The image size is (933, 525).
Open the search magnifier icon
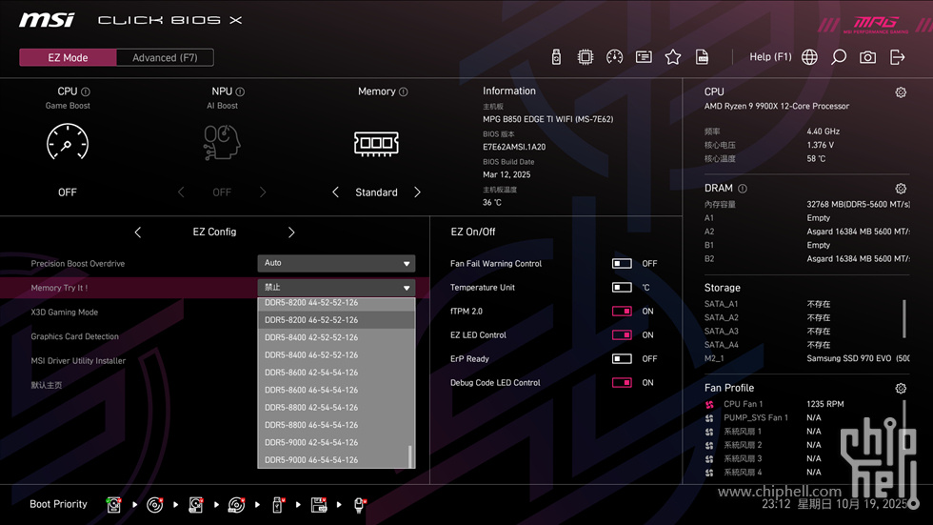click(x=839, y=57)
